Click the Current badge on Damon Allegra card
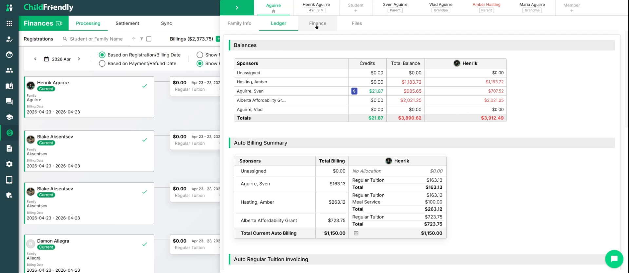 click(x=46, y=247)
